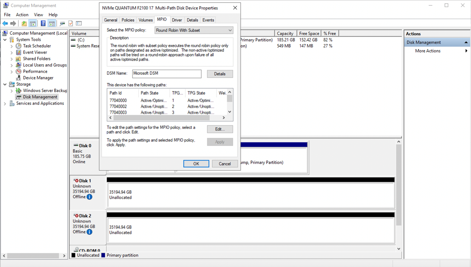This screenshot has width=471, height=267.
Task: Click the Free Space column header
Action: [309, 33]
